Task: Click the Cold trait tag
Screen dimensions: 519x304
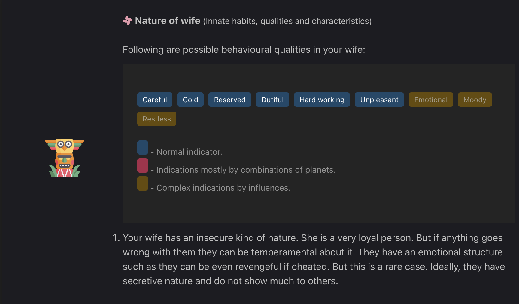Action: pyautogui.click(x=190, y=100)
